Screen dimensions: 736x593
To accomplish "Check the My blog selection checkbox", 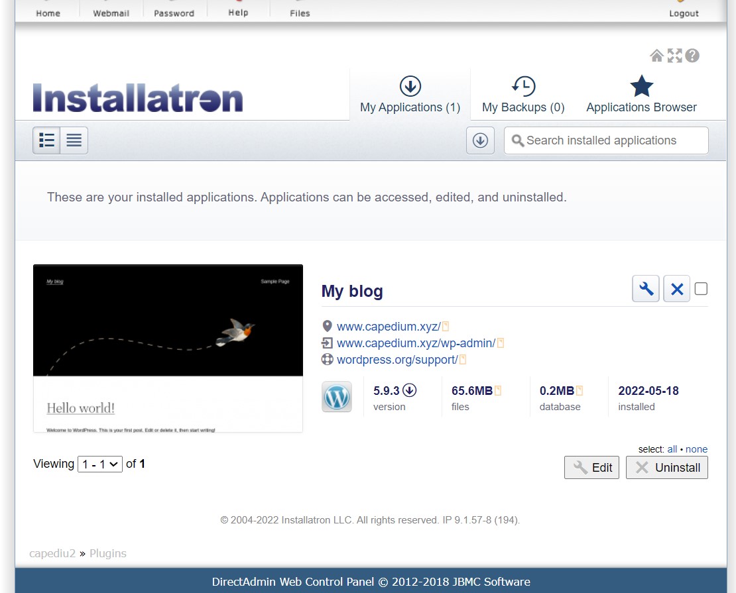I will 701,289.
